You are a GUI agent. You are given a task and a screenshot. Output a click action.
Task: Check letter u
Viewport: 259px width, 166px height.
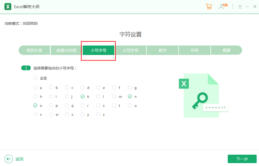point(130,105)
